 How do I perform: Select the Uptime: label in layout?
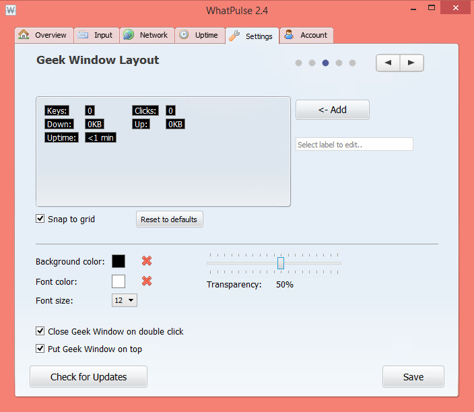[61, 138]
